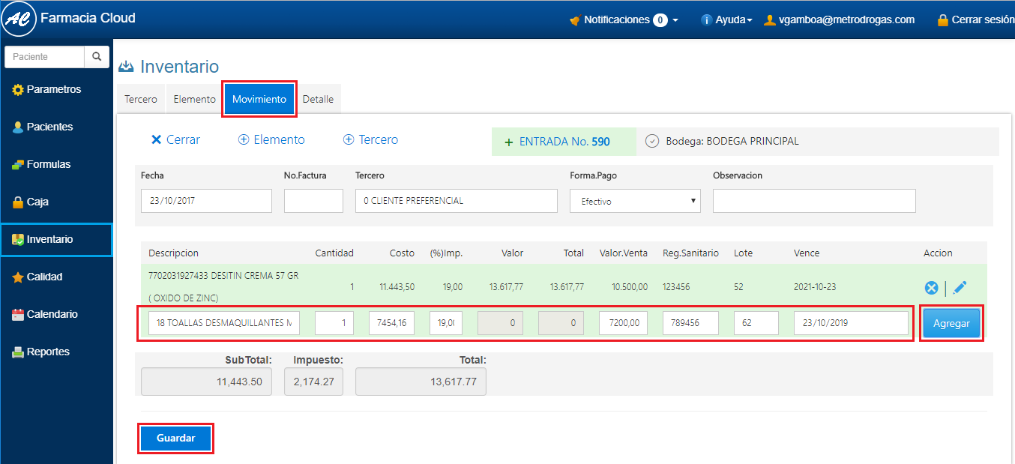The width and height of the screenshot is (1015, 464).
Task: Edit the DESITIN CREMA row with pencil icon
Action: pos(960,288)
